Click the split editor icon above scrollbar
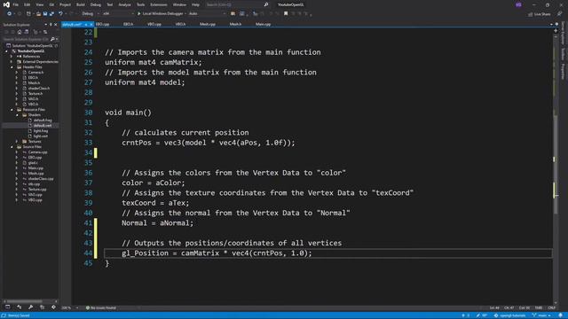 [x=556, y=31]
